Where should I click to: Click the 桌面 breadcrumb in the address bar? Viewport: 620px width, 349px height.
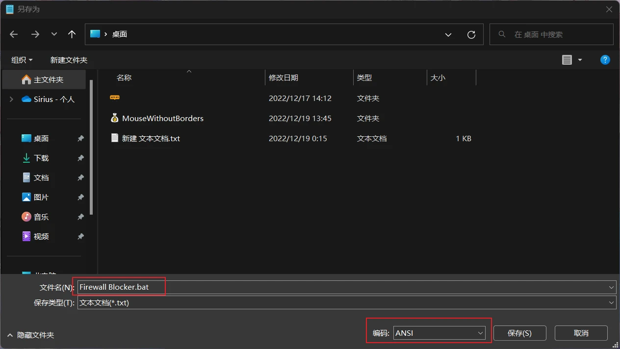[120, 34]
